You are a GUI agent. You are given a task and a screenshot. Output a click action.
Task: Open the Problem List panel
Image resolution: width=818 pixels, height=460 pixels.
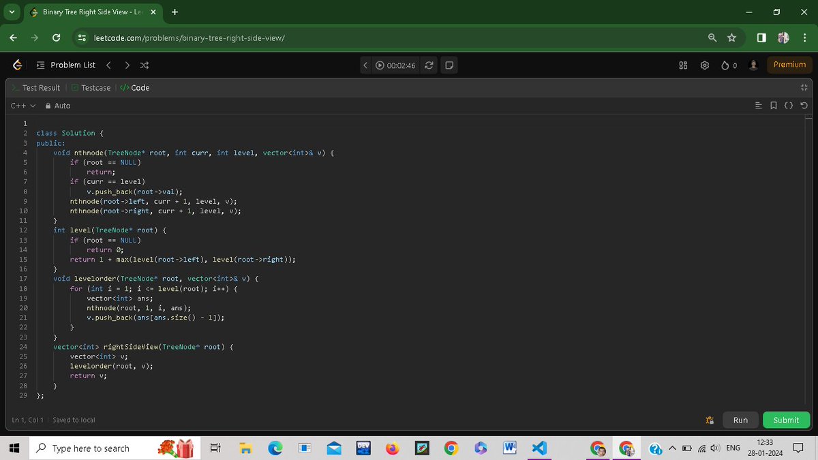click(66, 65)
